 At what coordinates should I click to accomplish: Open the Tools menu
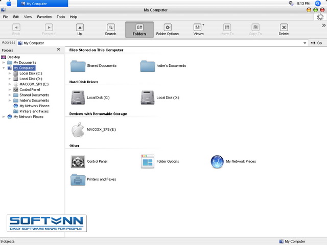61,17
